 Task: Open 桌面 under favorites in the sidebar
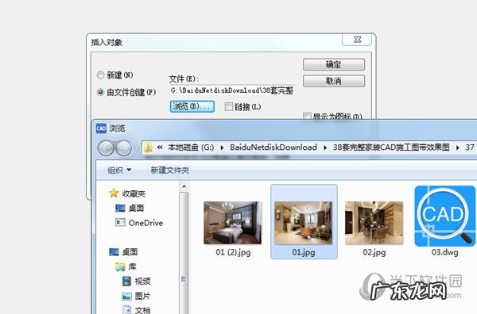point(130,208)
